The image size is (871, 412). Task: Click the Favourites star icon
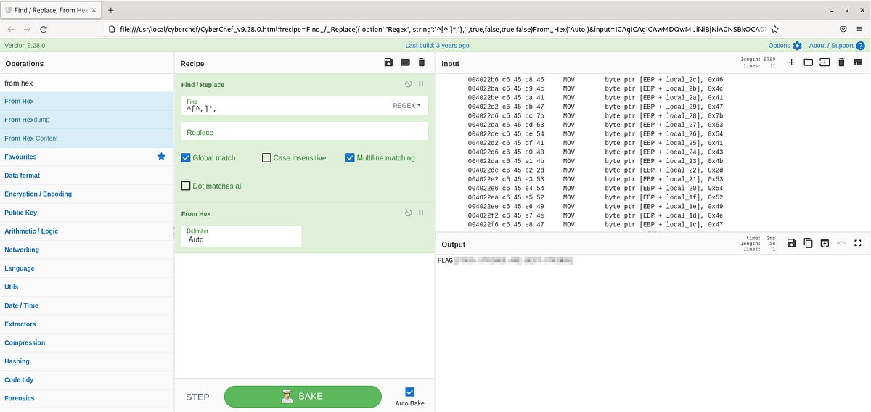tap(161, 156)
